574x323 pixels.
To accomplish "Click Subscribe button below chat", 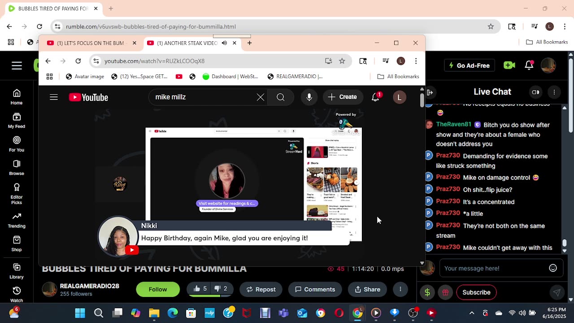I will point(477,292).
